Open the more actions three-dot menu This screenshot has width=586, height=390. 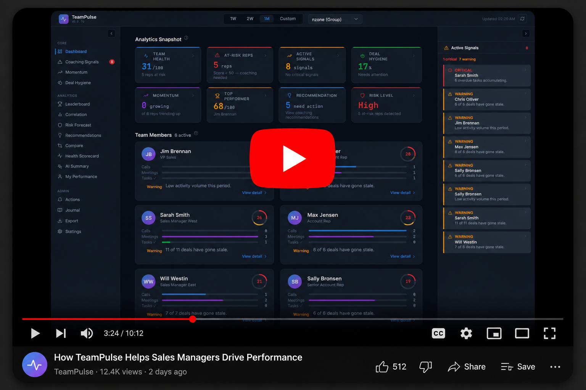(555, 367)
